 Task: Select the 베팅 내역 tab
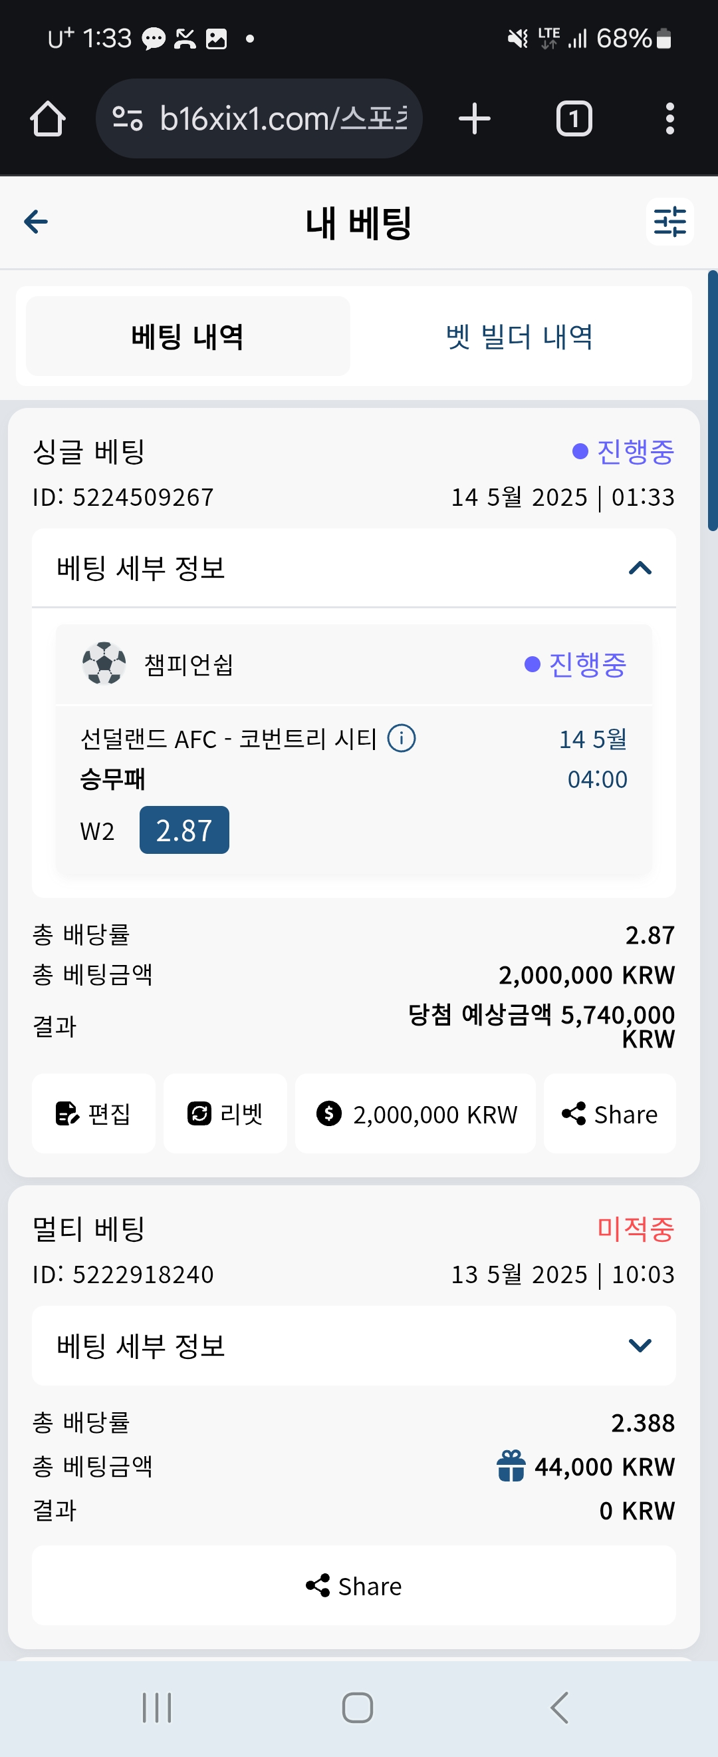pyautogui.click(x=187, y=336)
